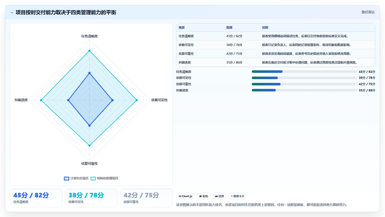Click the 依赖可见性 radar axis label
This screenshot has height=217, width=385.
tap(159, 100)
